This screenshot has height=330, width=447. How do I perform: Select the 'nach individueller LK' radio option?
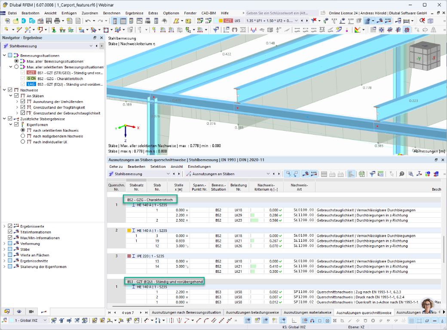[x=23, y=142]
